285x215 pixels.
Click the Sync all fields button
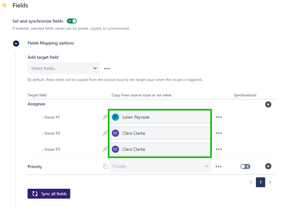(49, 194)
